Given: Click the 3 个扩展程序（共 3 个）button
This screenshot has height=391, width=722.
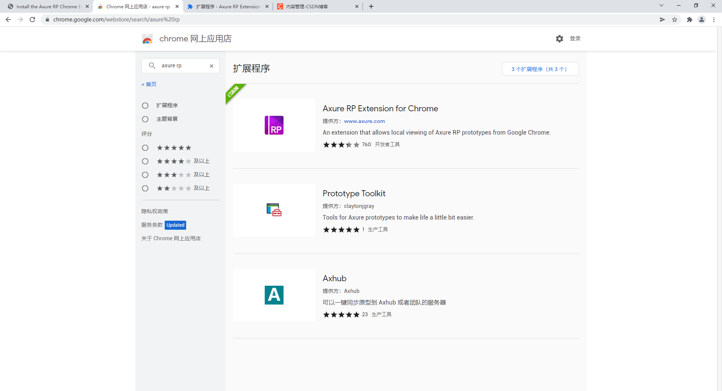Looking at the screenshot, I should (540, 69).
